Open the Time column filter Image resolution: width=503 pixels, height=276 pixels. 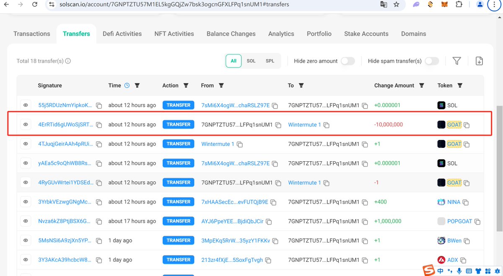click(x=137, y=85)
